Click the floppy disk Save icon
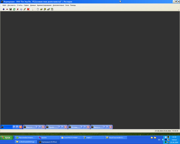The height and width of the screenshot is (144, 180). [11, 9]
